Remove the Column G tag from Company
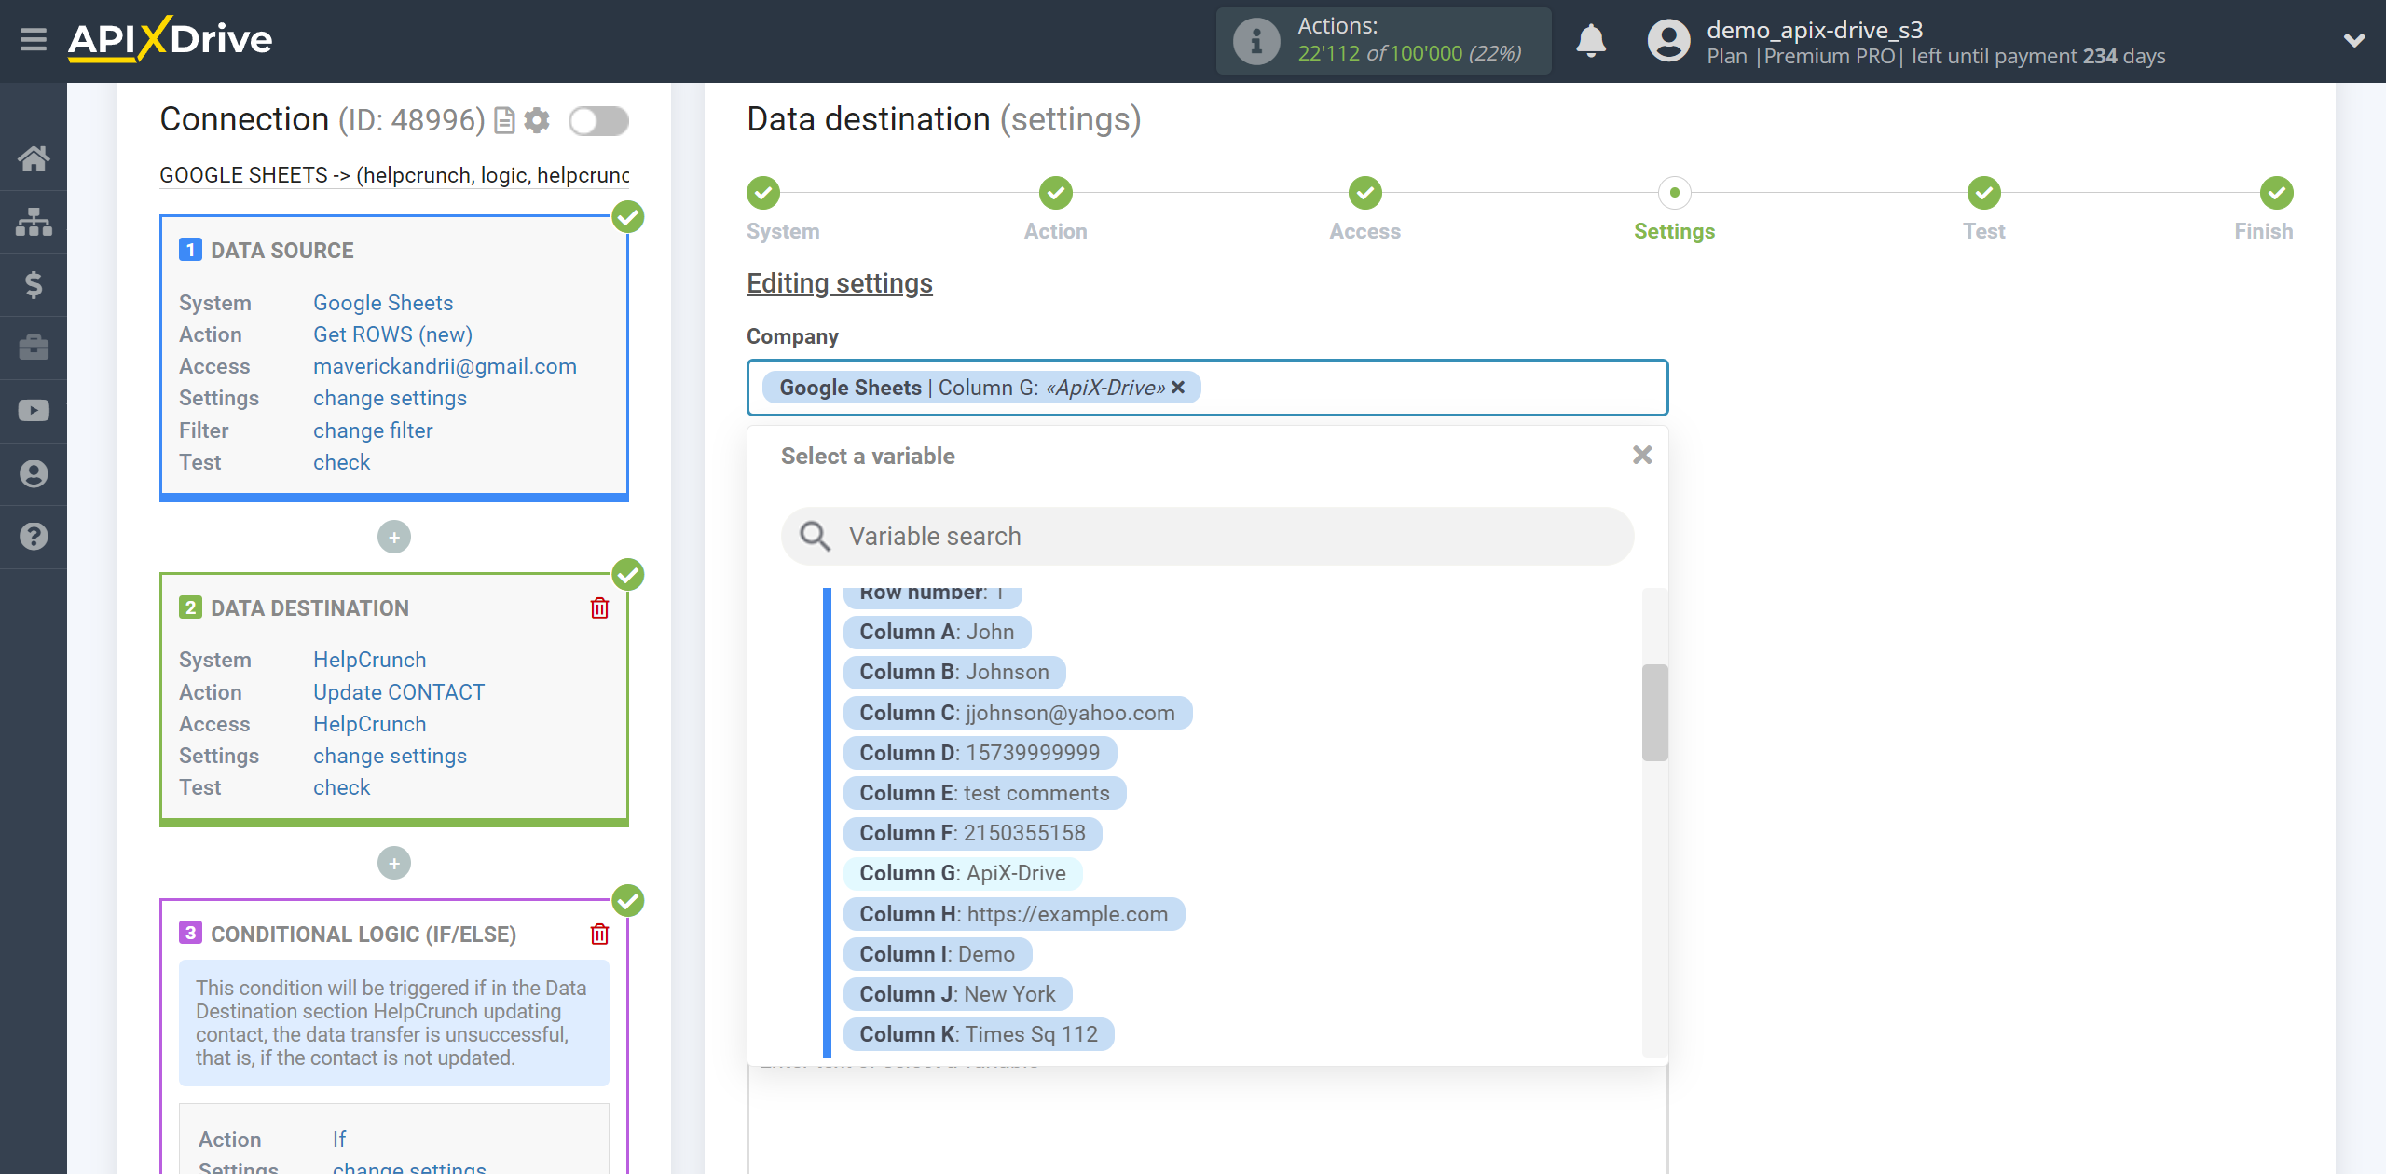The width and height of the screenshot is (2386, 1174). click(x=1178, y=388)
